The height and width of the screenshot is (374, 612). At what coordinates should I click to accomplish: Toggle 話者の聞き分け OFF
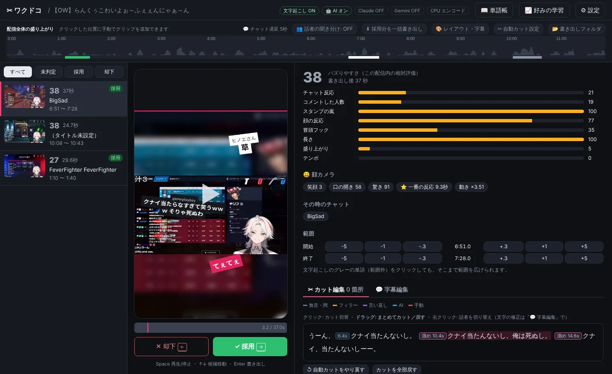(x=324, y=29)
